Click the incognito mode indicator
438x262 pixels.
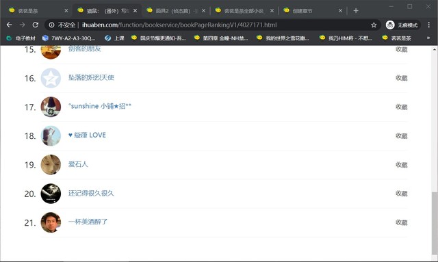click(402, 25)
